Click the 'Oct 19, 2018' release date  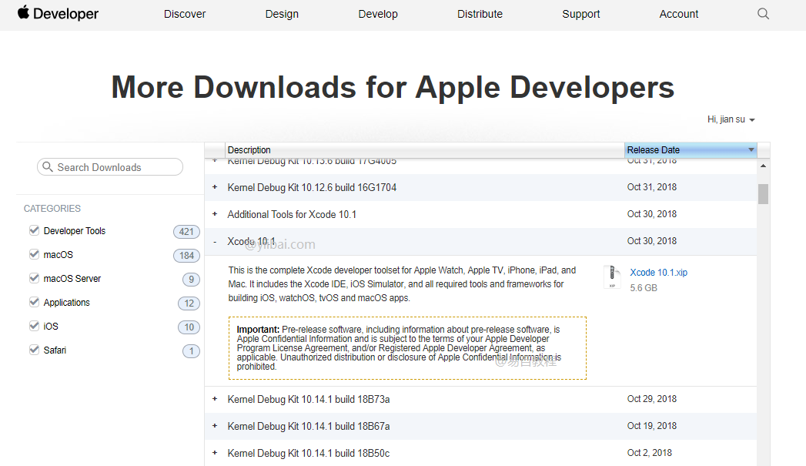coord(652,425)
